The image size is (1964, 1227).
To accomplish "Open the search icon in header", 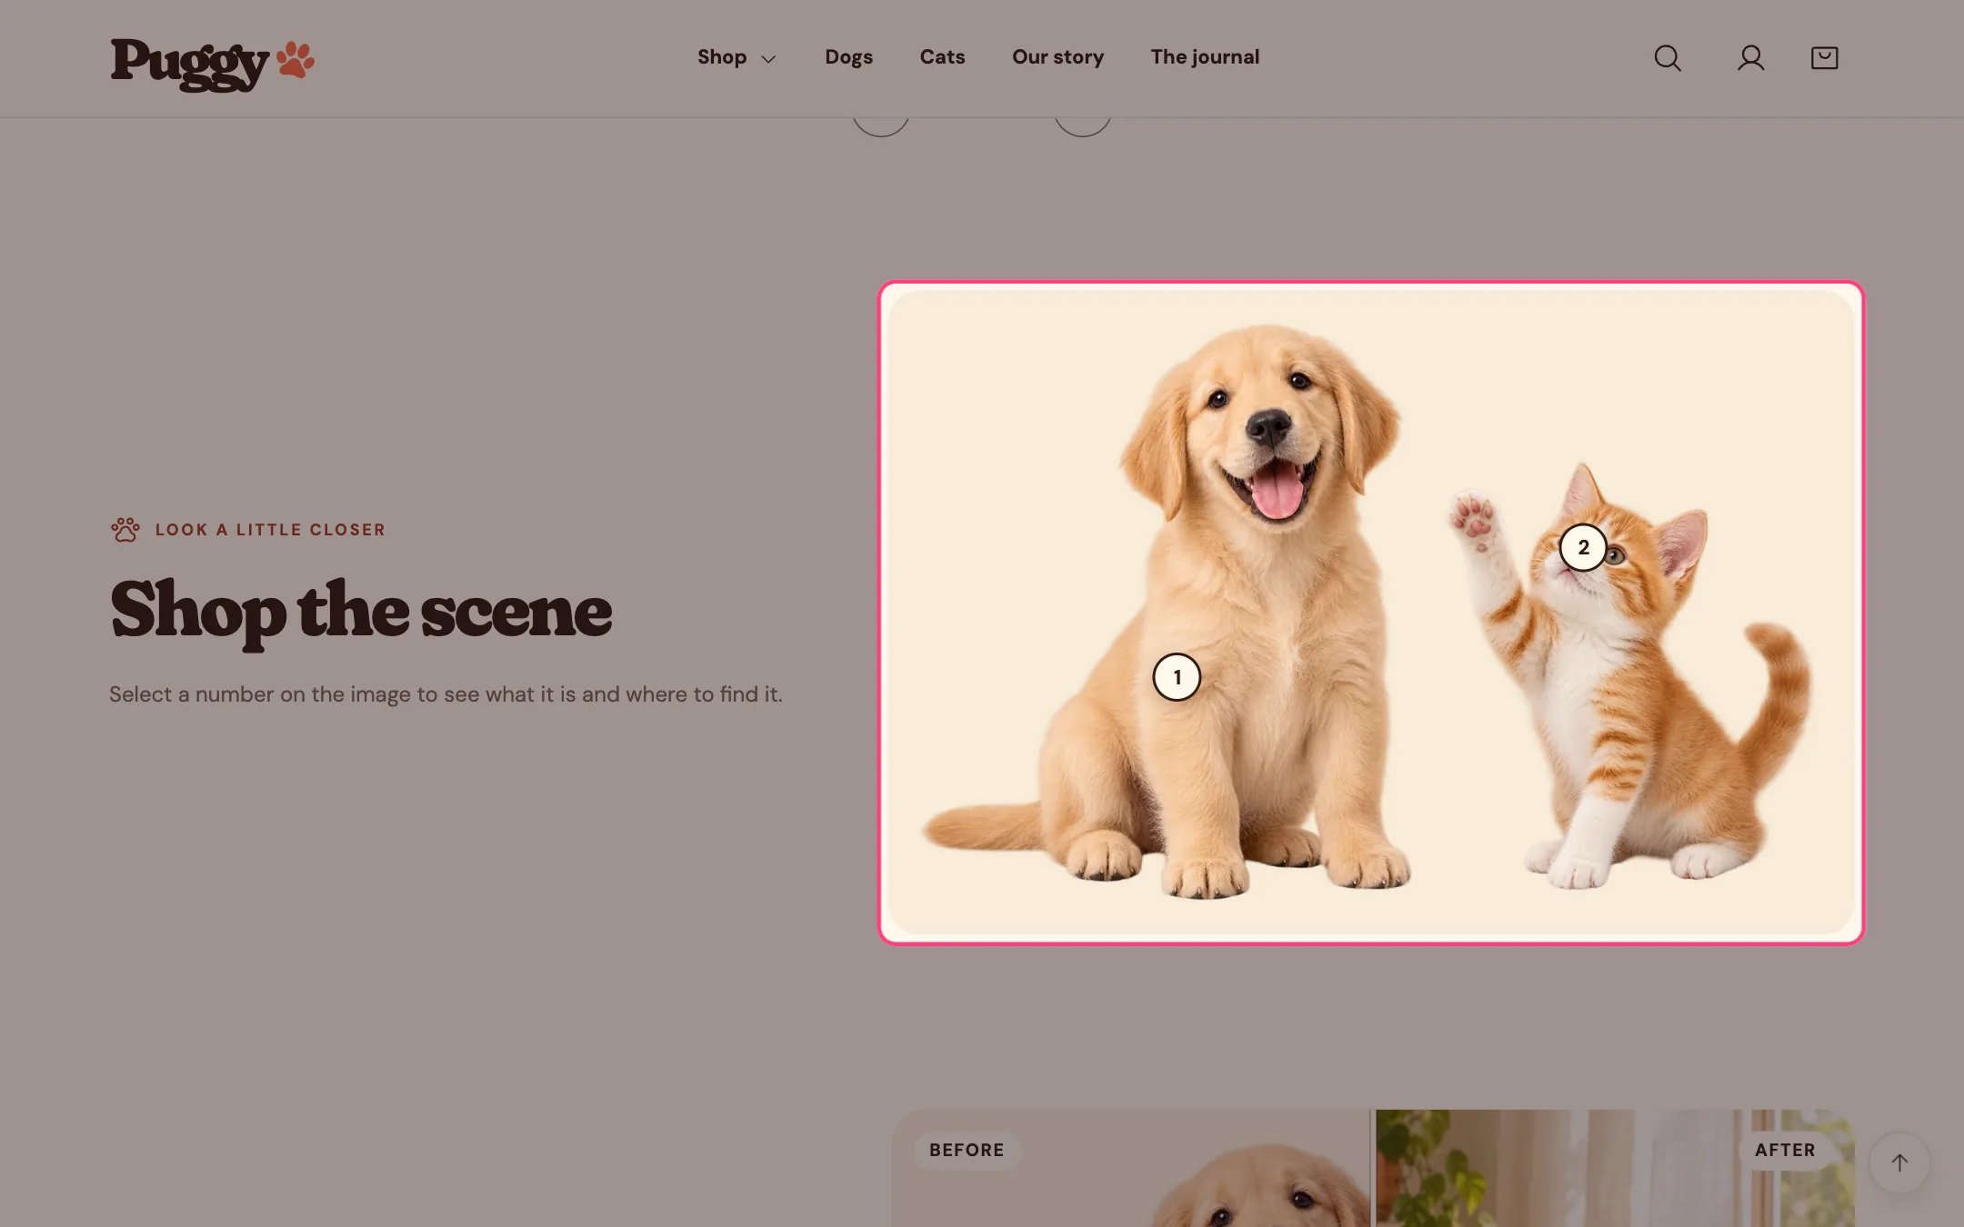I will [1667, 58].
